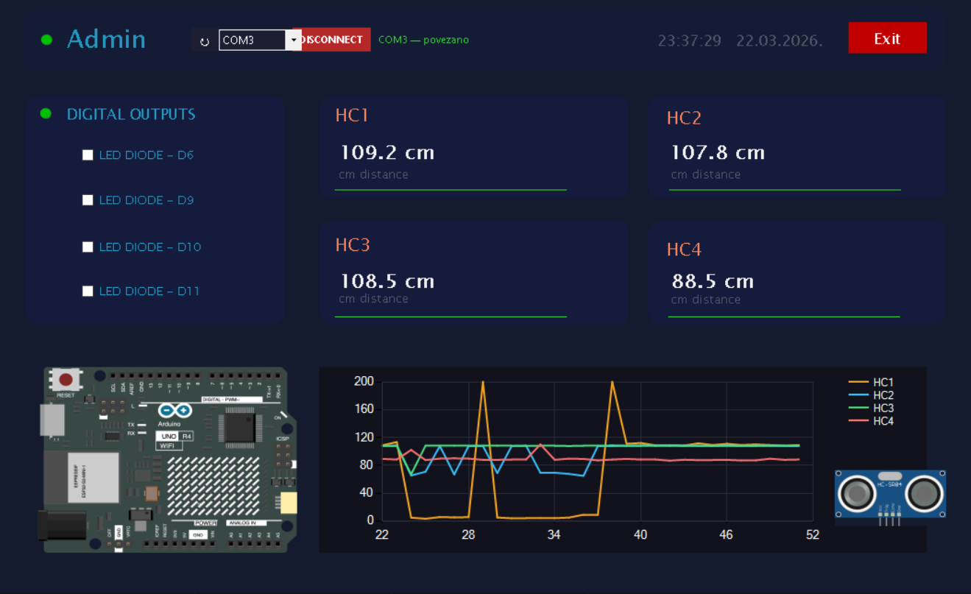Click the green dot beside DIGITAL OUTPUTS

coord(46,113)
